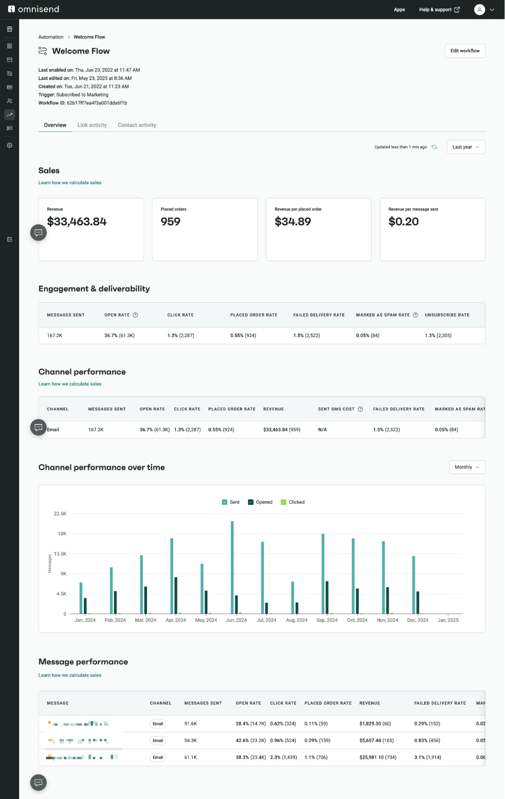Open the Apps menu in the header
505x799 pixels.
[x=400, y=10]
